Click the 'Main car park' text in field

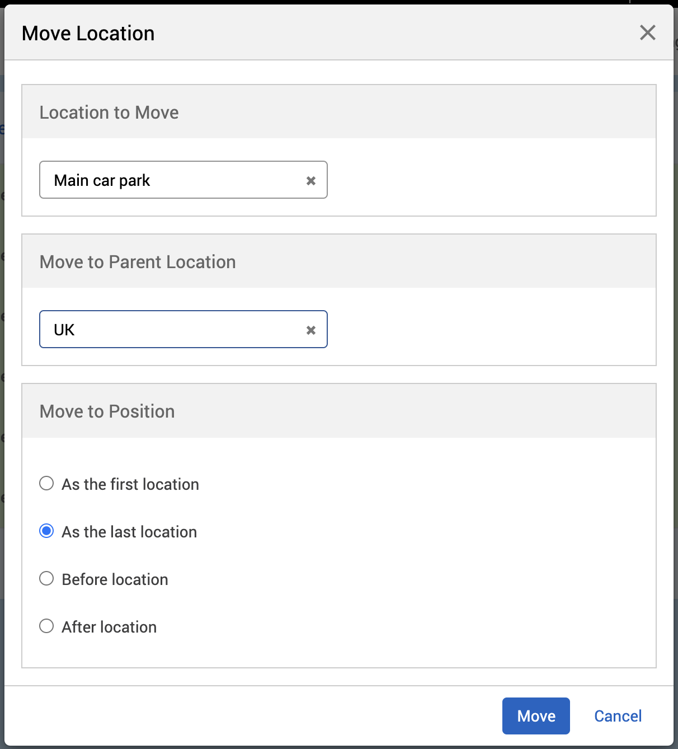[102, 180]
